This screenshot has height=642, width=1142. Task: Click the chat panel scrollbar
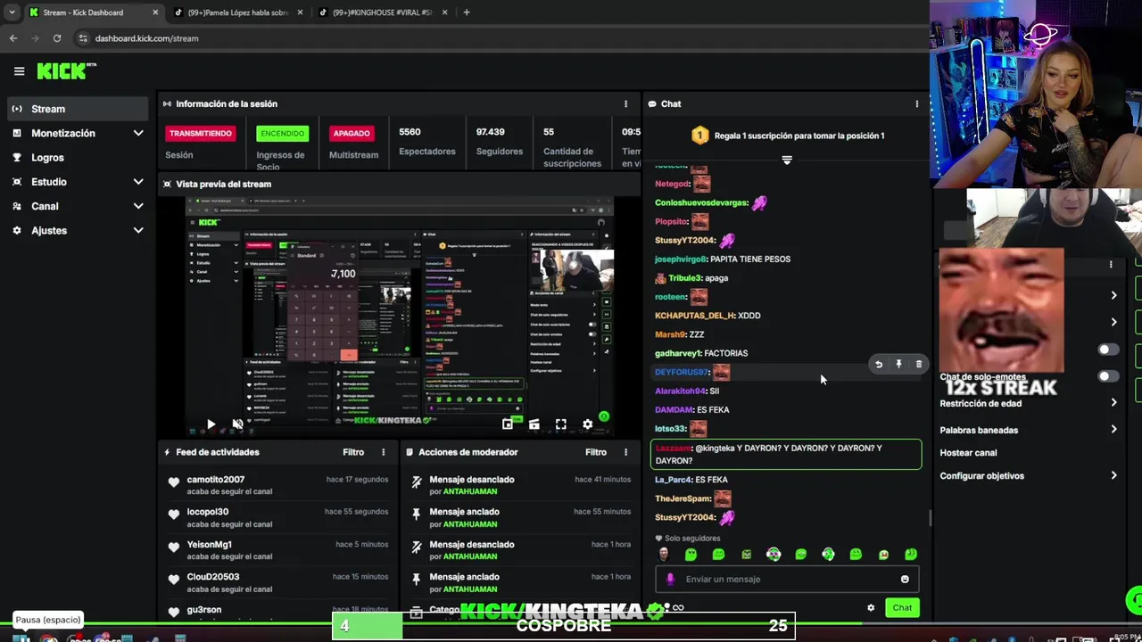pyautogui.click(x=930, y=517)
